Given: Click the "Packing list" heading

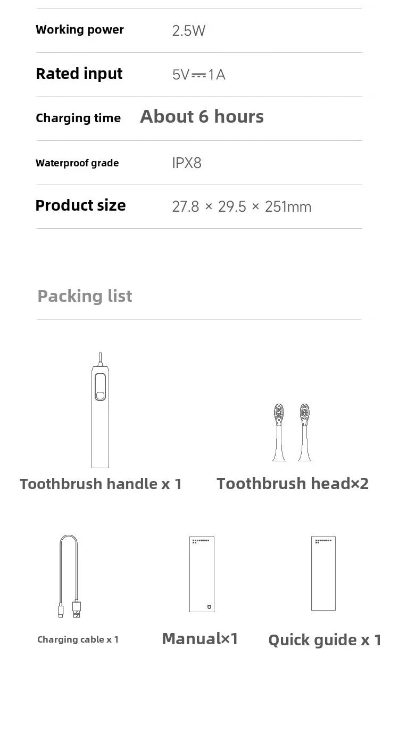Looking at the screenshot, I should pyautogui.click(x=85, y=296).
